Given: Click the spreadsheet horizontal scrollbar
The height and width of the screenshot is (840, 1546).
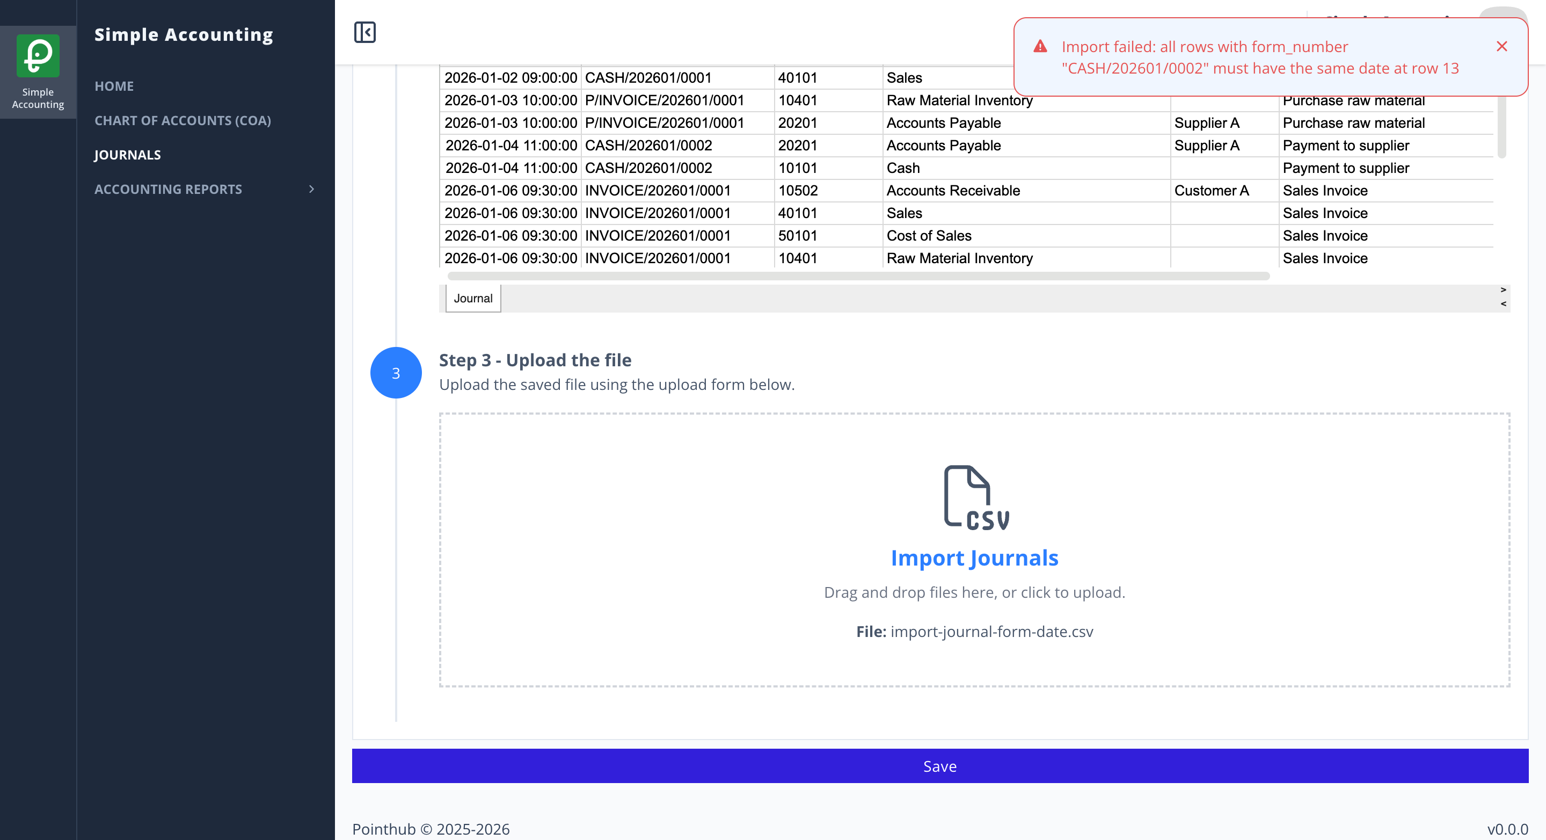Looking at the screenshot, I should click(x=858, y=276).
